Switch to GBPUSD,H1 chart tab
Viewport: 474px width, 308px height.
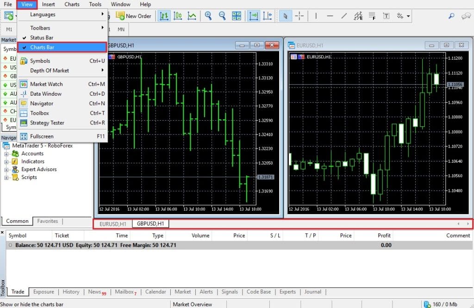(x=150, y=223)
